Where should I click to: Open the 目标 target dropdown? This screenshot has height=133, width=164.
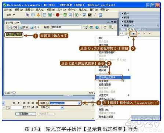pos(62,107)
